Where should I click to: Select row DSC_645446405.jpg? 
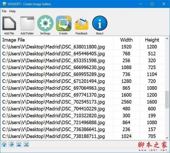pos(83,54)
